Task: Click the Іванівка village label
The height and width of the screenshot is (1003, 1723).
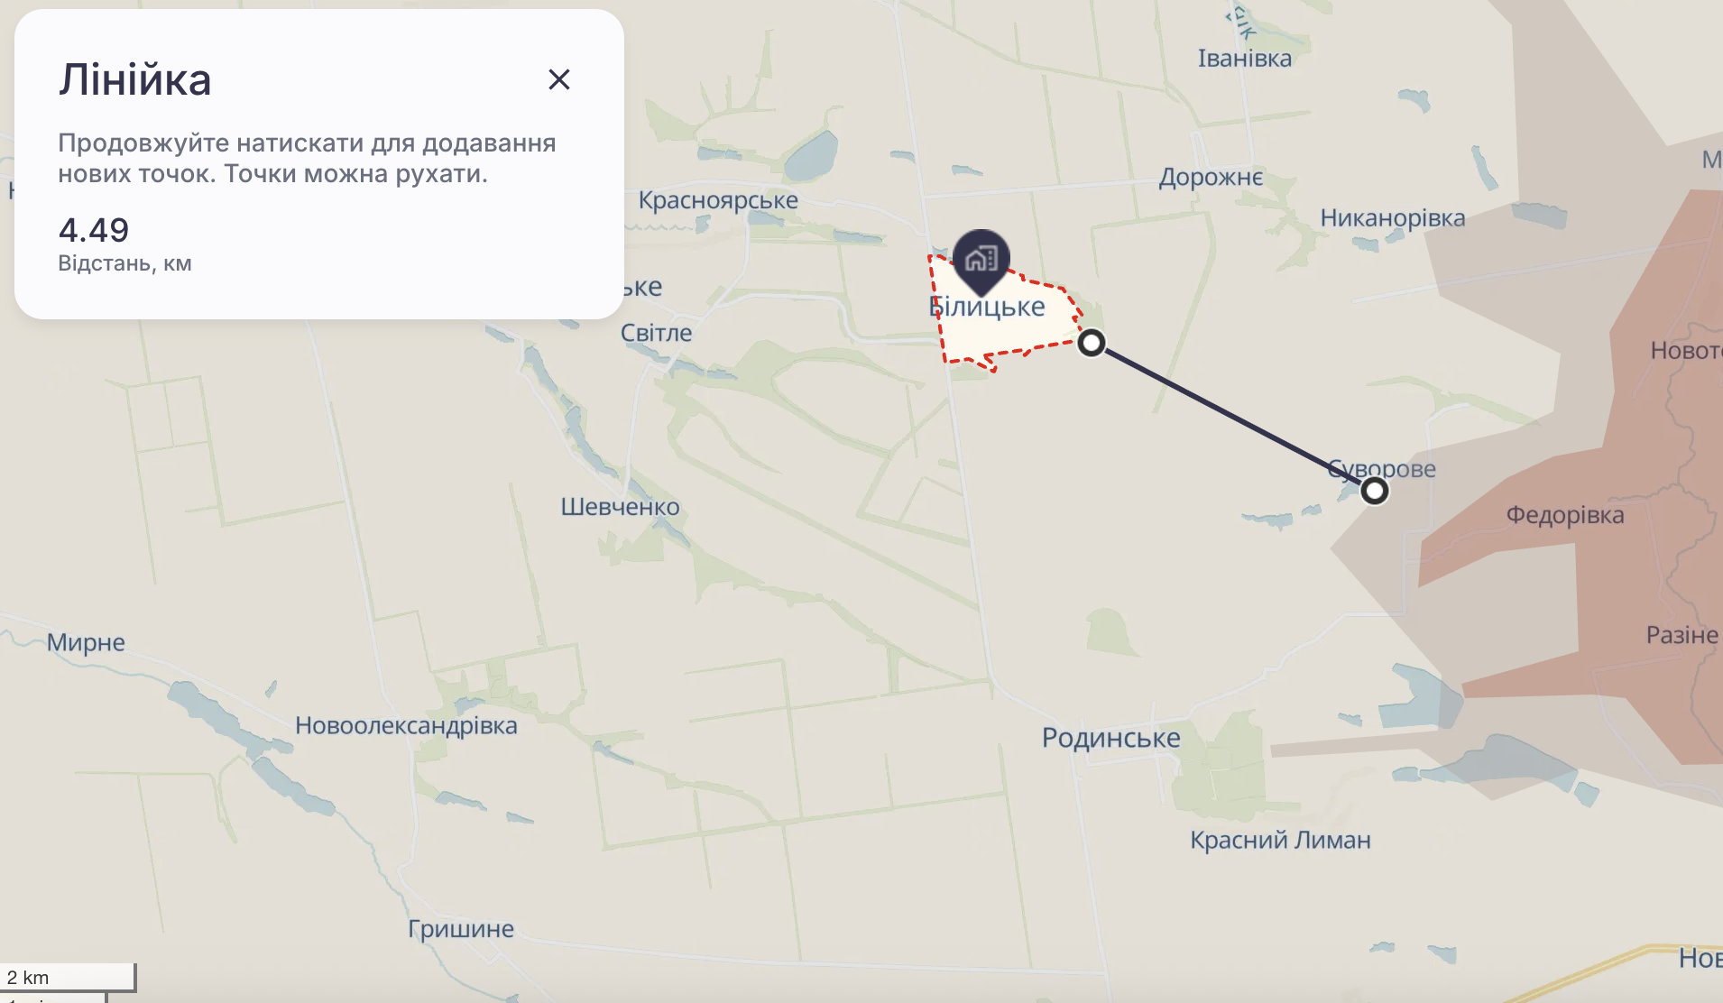Action: pyautogui.click(x=1245, y=59)
